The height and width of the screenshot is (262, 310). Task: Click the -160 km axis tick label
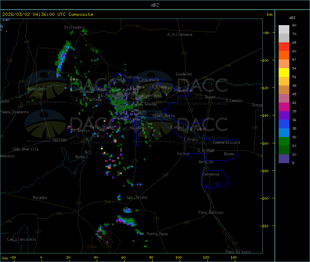[265, 143]
